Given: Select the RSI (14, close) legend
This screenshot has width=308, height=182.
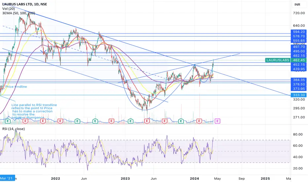Looking at the screenshot, I should point(14,129).
